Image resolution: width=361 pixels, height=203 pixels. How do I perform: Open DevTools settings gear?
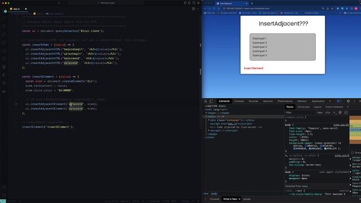pyautogui.click(x=348, y=101)
